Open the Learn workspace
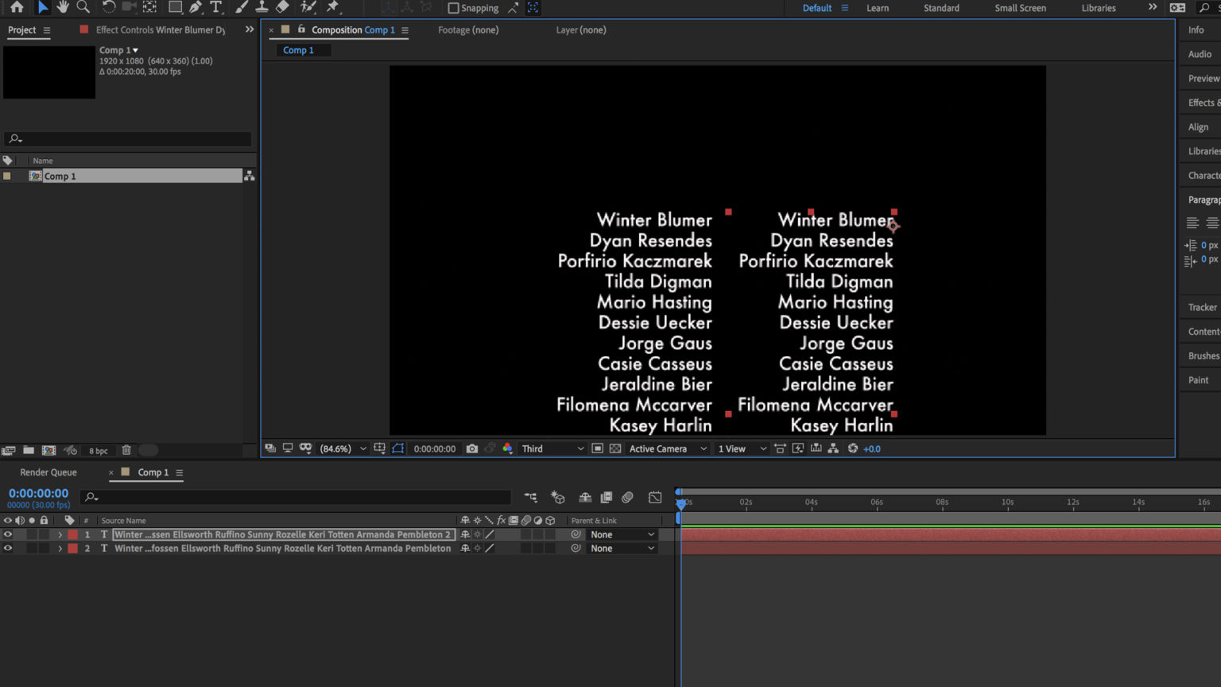1221x687 pixels. point(877,8)
